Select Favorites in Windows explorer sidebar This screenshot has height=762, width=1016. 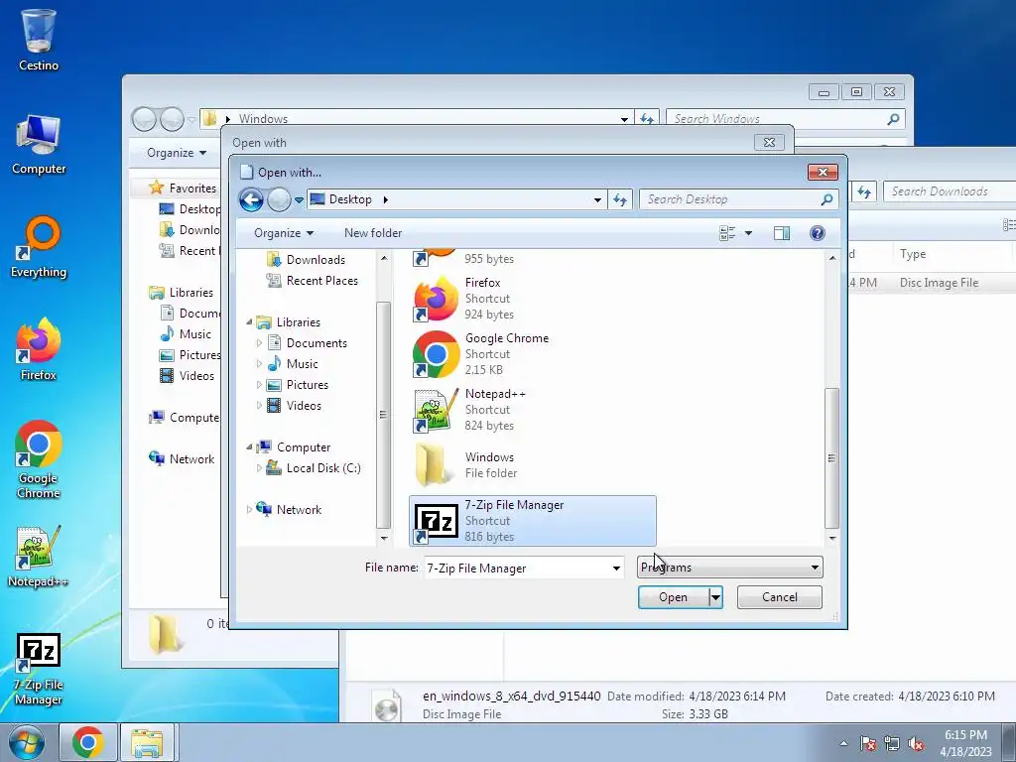[x=192, y=188]
